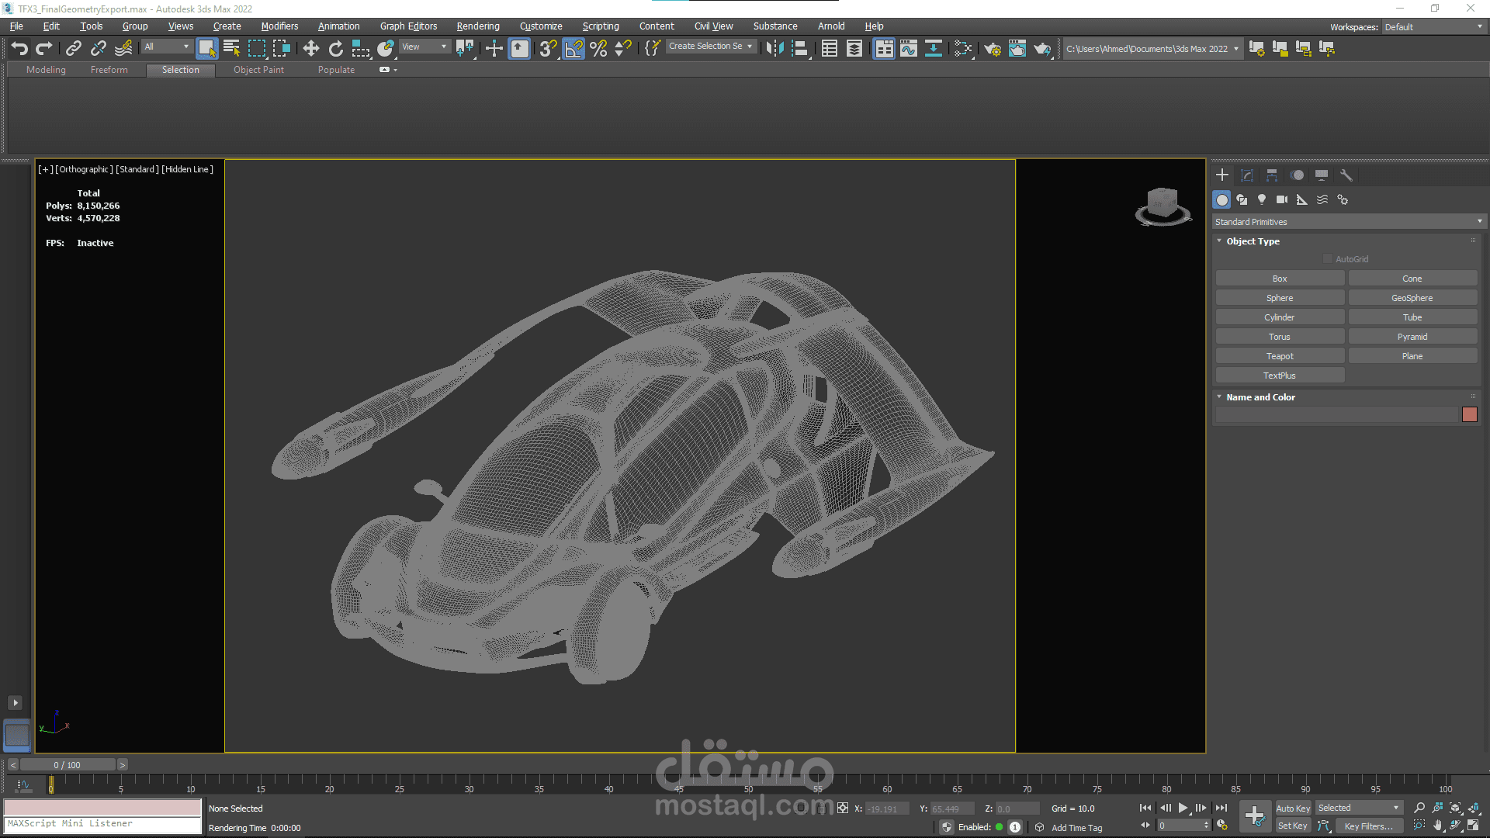This screenshot has width=1490, height=838.
Task: Select the Move tool
Action: 310,49
